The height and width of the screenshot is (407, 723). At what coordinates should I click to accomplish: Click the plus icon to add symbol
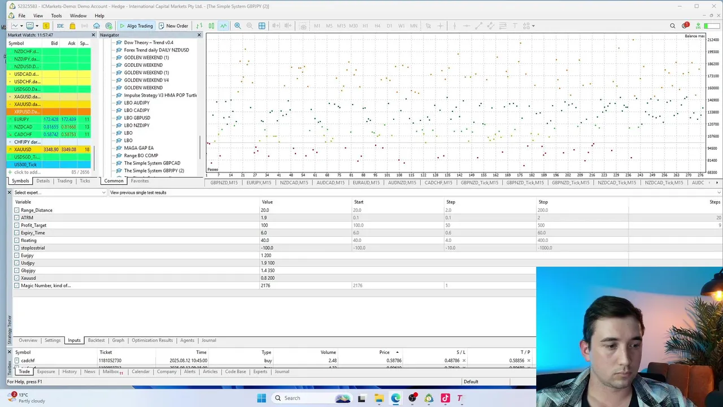[11, 172]
